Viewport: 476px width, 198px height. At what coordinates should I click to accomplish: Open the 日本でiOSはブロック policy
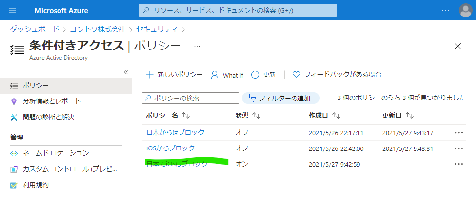(x=178, y=164)
